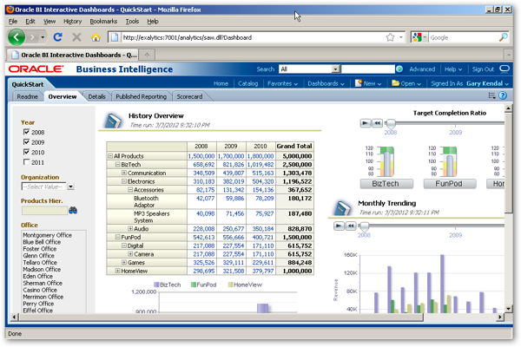Expand the Camera row
The width and height of the screenshot is (521, 347).
tap(130, 254)
